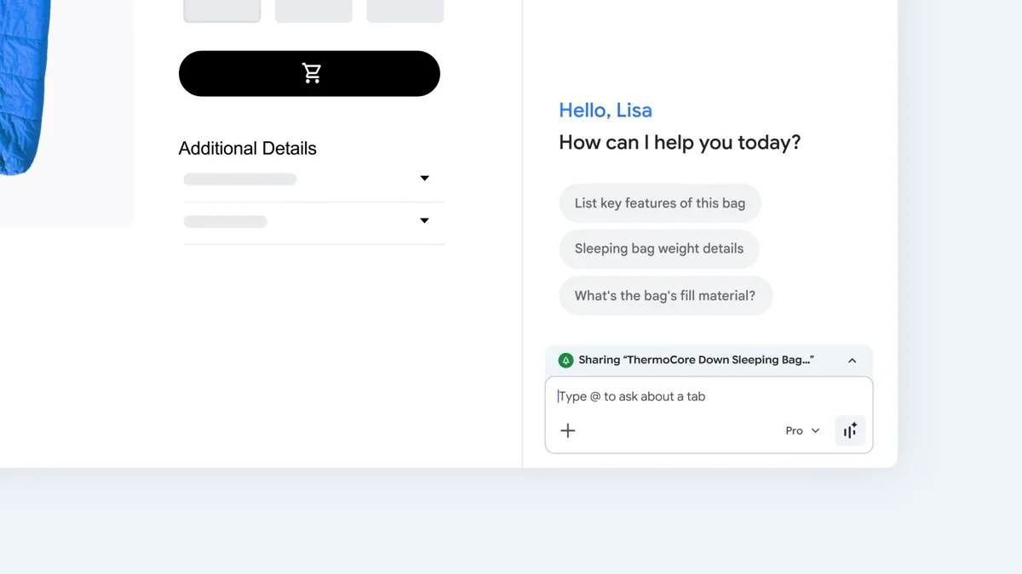Click the plus icon to add attachment
Viewport: 1022px width, 574px height.
tap(568, 430)
